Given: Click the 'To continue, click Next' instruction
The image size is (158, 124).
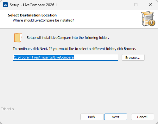Looking at the screenshot, I should pyautogui.click(x=74, y=49).
